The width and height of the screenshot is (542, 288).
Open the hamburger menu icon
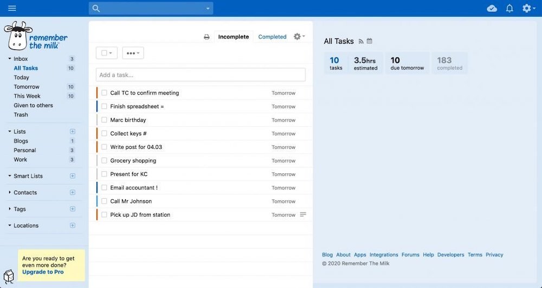(x=12, y=8)
